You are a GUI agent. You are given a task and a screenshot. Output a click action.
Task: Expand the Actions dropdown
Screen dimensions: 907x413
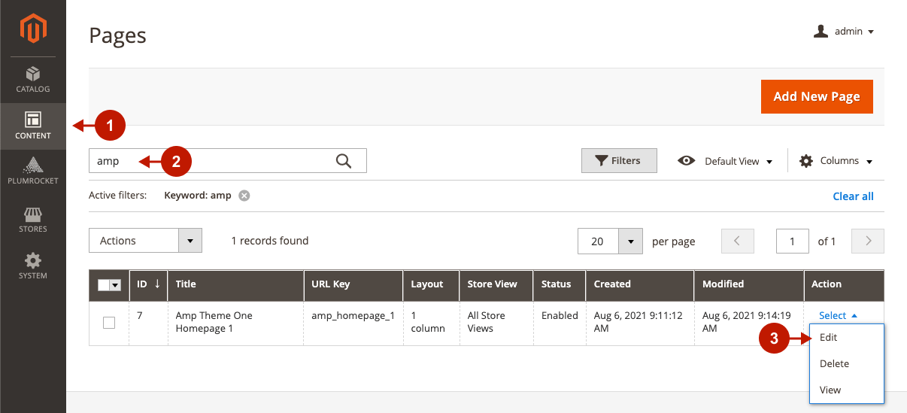[x=146, y=241]
